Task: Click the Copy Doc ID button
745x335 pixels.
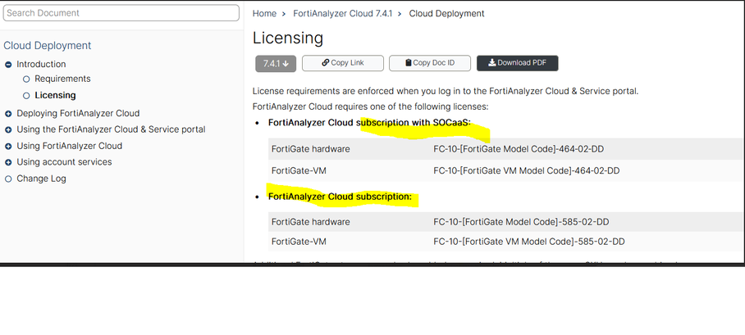Action: (428, 63)
